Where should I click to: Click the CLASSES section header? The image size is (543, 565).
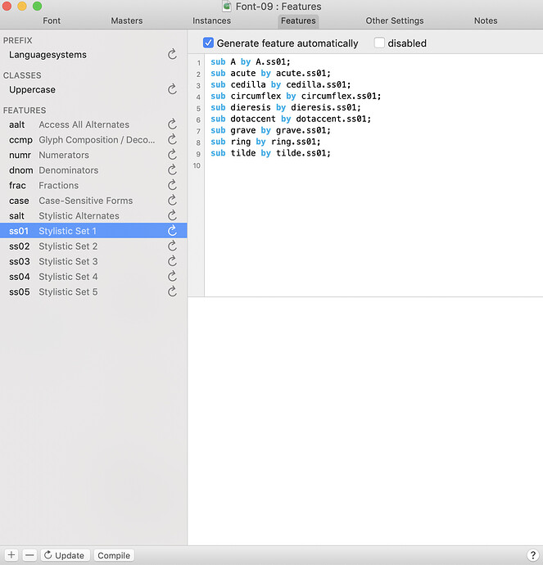(x=22, y=75)
